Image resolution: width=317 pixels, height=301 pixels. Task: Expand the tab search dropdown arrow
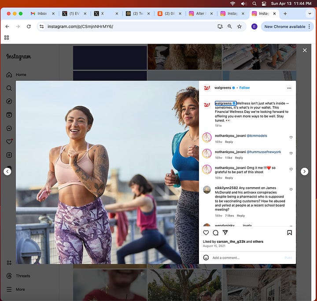[x=310, y=14]
